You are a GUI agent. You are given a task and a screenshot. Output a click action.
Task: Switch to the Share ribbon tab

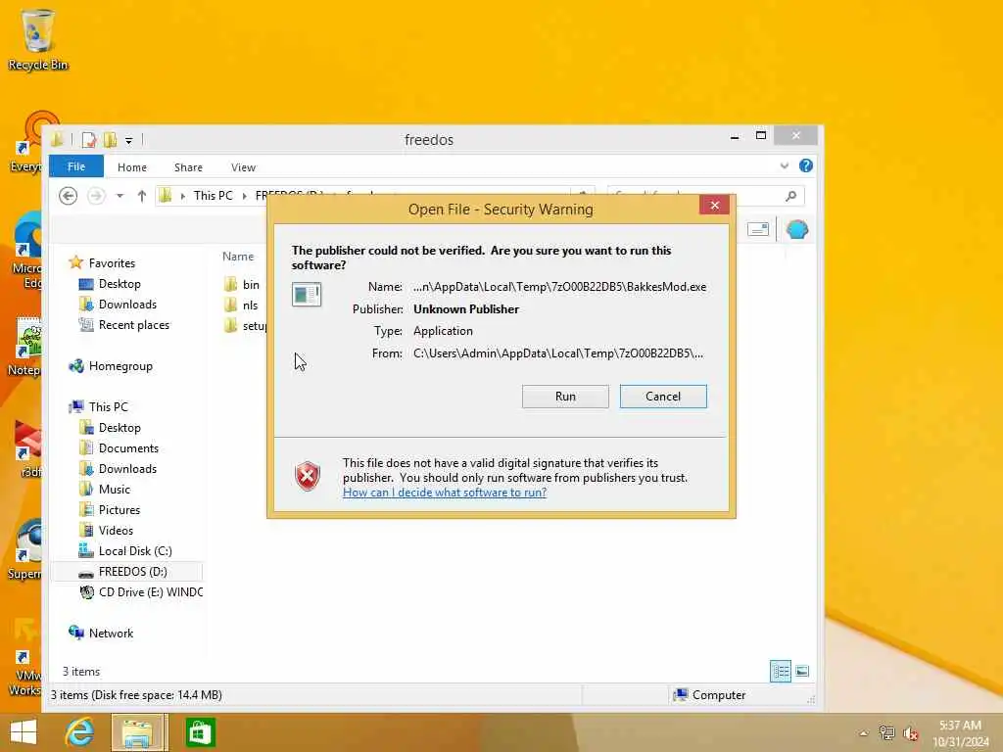[x=188, y=166]
